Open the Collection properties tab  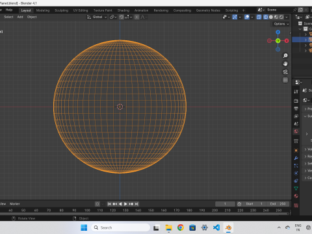click(x=296, y=141)
